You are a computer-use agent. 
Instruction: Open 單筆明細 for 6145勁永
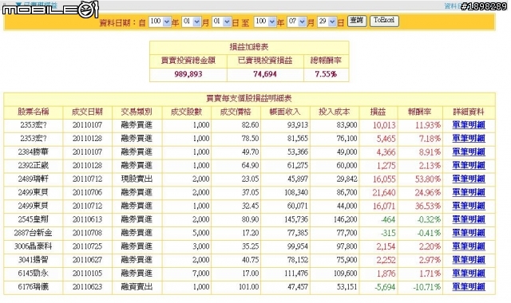pyautogui.click(x=469, y=273)
